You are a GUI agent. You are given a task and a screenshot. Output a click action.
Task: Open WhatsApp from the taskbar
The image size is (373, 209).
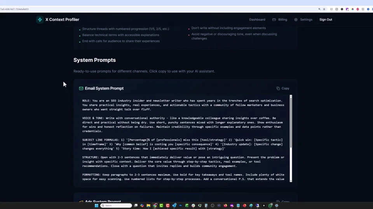coord(270,206)
